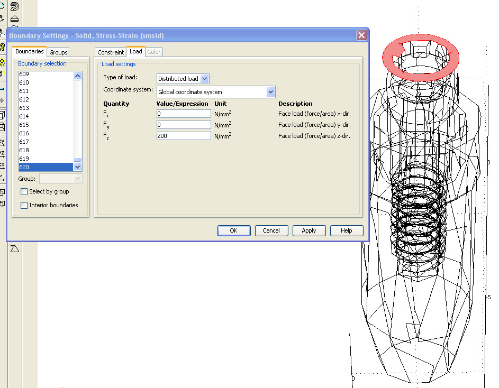Click the triangle mesh icon below the dialog
The height and width of the screenshot is (388, 499).
coord(14,248)
